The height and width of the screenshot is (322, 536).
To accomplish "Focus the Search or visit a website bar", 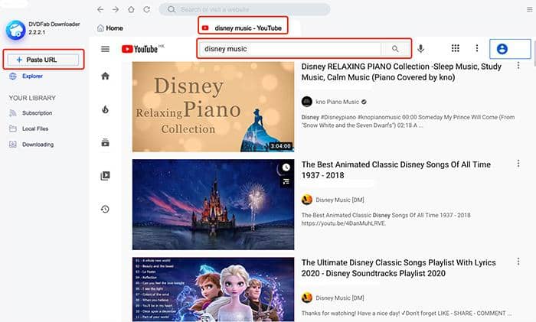I will coord(245,10).
